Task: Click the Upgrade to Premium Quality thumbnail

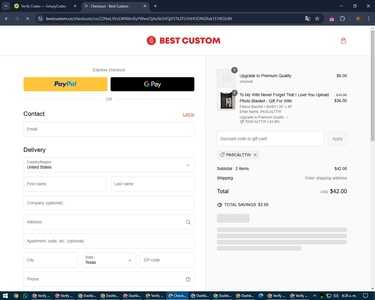Action: point(226,78)
